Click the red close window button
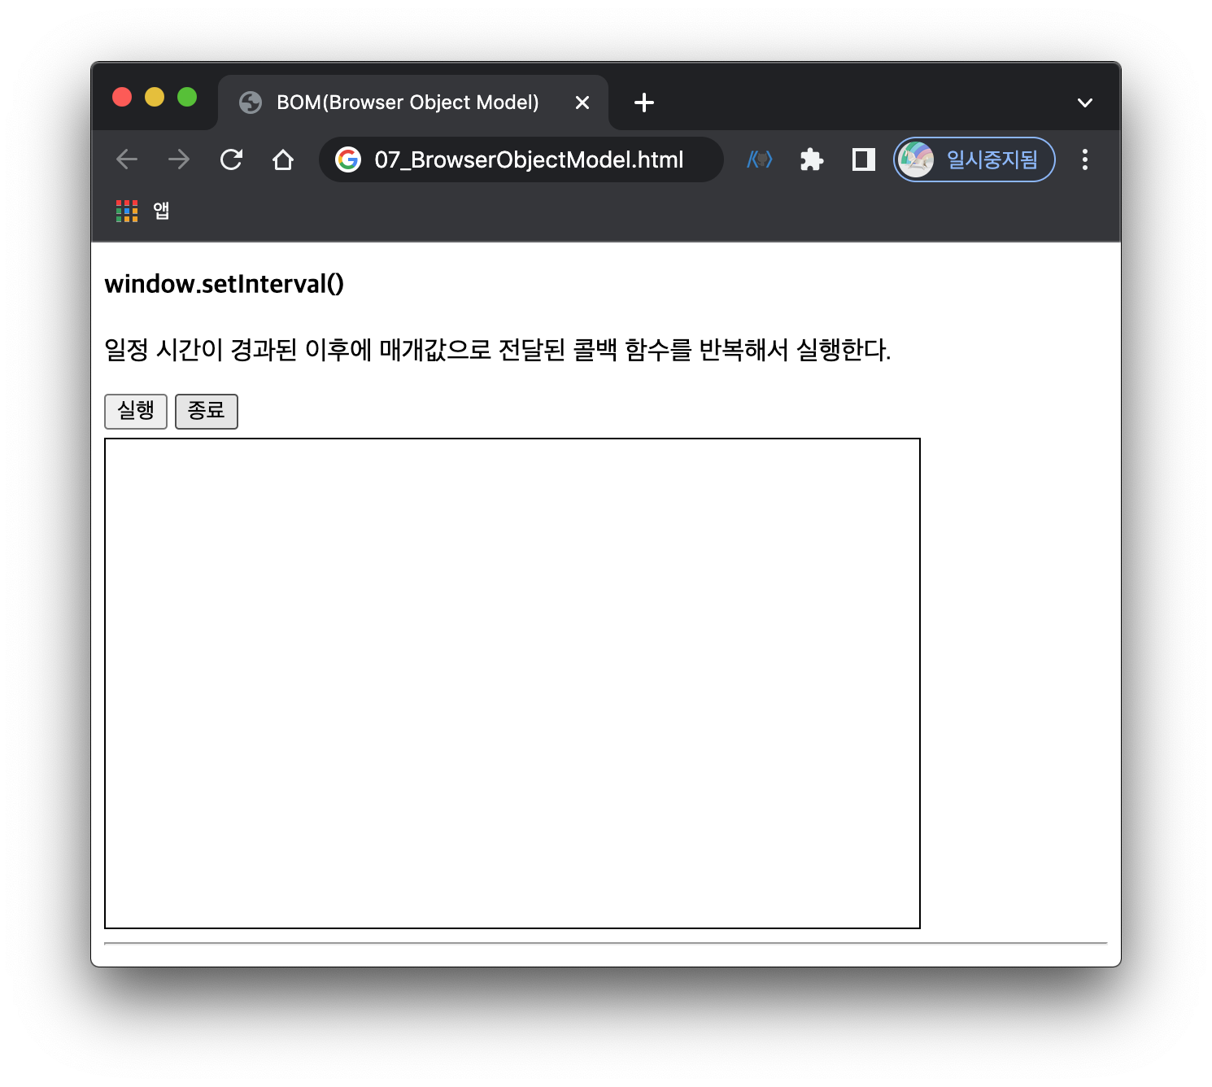Image resolution: width=1212 pixels, height=1087 pixels. click(x=122, y=97)
